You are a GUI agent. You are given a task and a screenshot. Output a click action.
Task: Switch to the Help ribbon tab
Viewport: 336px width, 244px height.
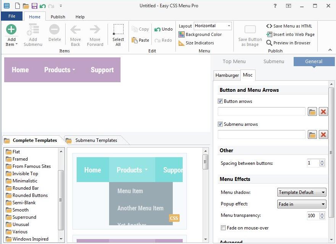point(80,17)
